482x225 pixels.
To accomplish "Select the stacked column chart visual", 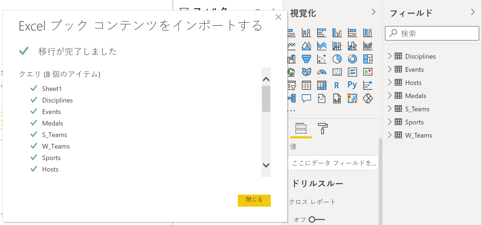I will 306,33.
